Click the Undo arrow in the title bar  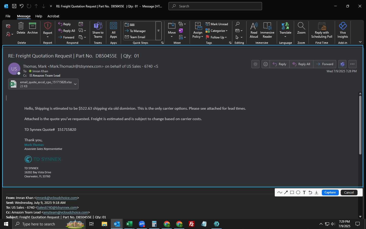[22, 6]
